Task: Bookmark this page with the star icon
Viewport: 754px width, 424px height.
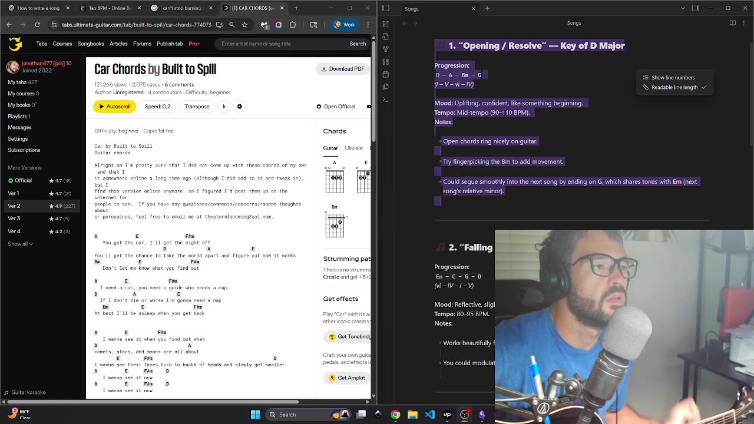Action: coord(244,25)
